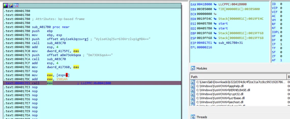This screenshot has width=290, height=119.
Task: Click the ECX register value 00000000
Action: (205, 14)
